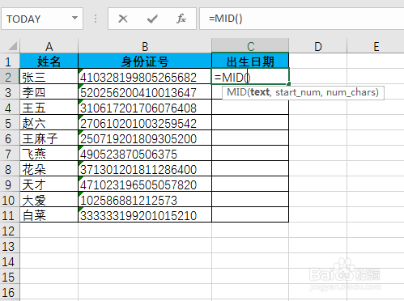Click the MID function name in tooltip
This screenshot has height=301, width=404.
(236, 92)
